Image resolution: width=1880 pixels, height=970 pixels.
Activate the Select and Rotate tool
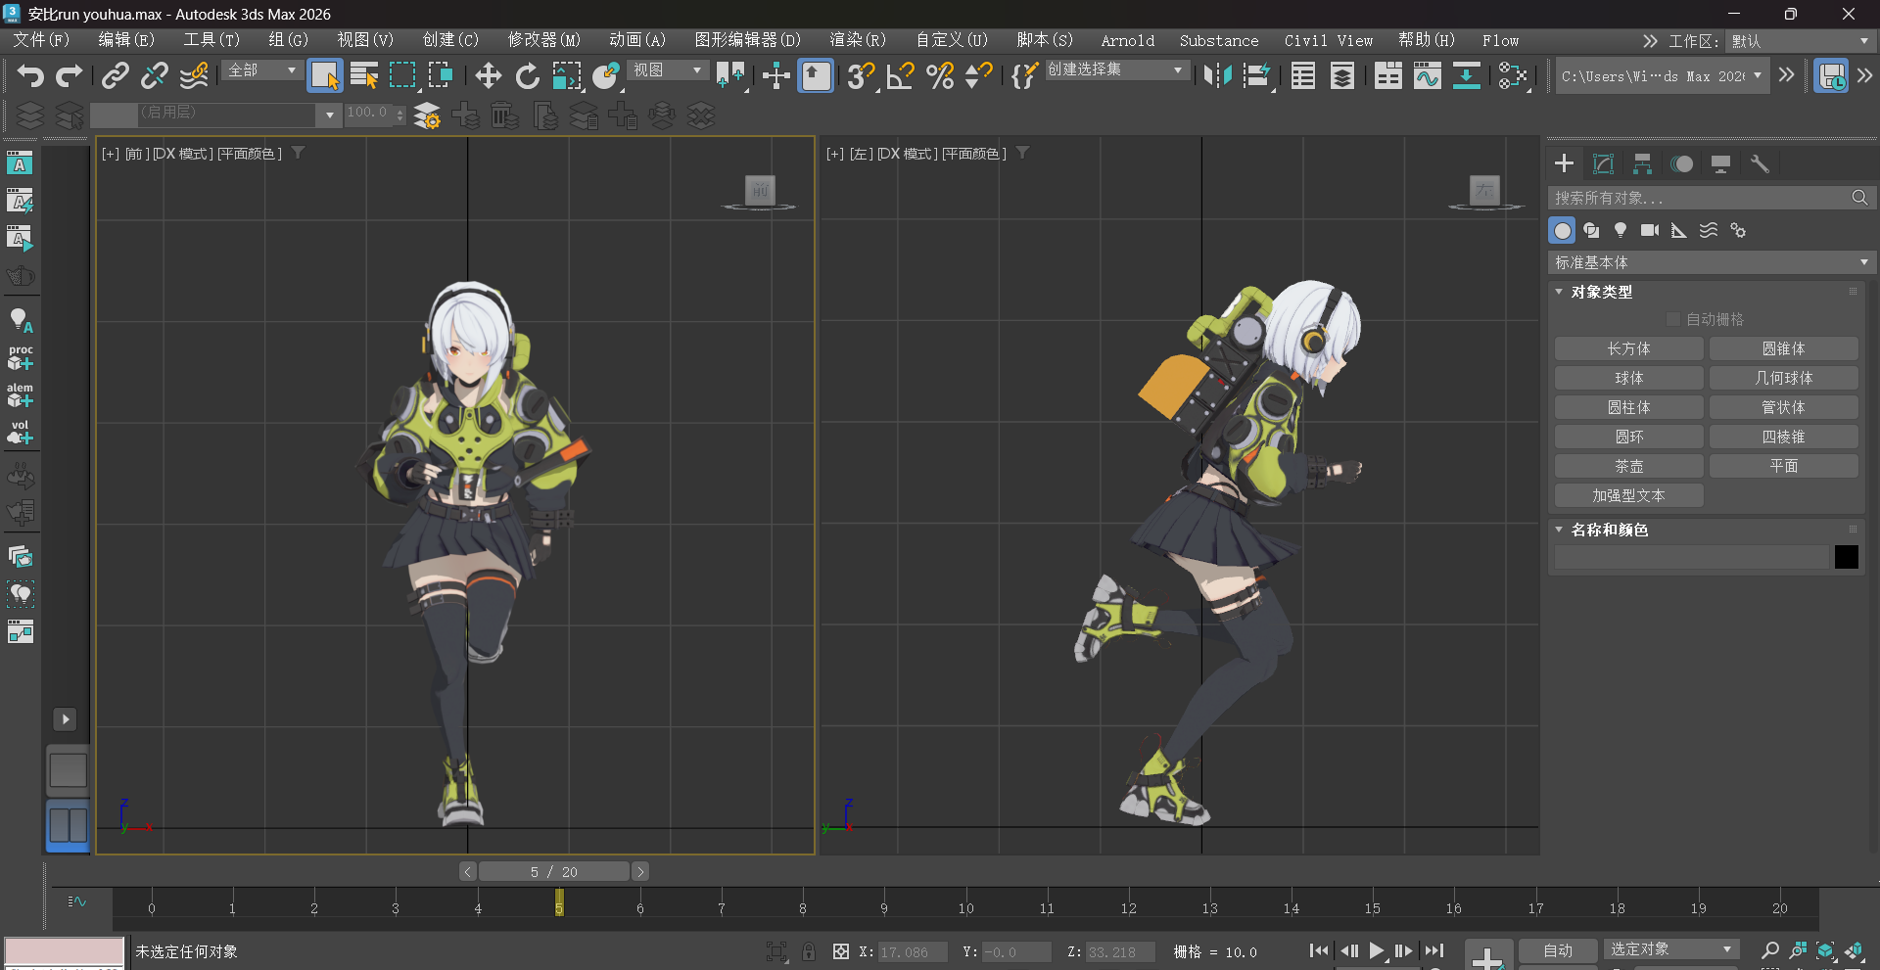(527, 75)
